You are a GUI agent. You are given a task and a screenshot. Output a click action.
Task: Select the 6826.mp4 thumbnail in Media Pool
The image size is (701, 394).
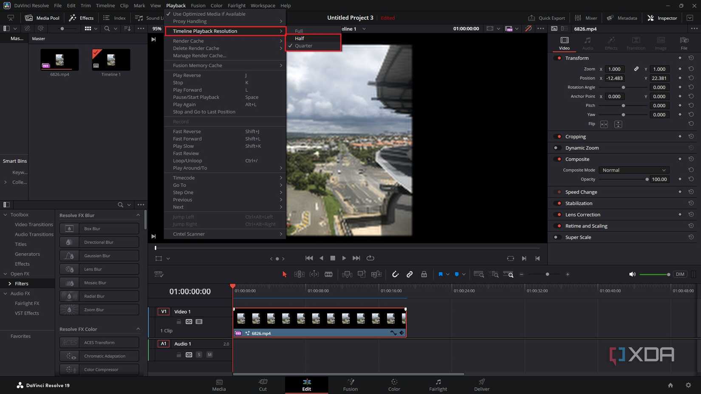59,59
